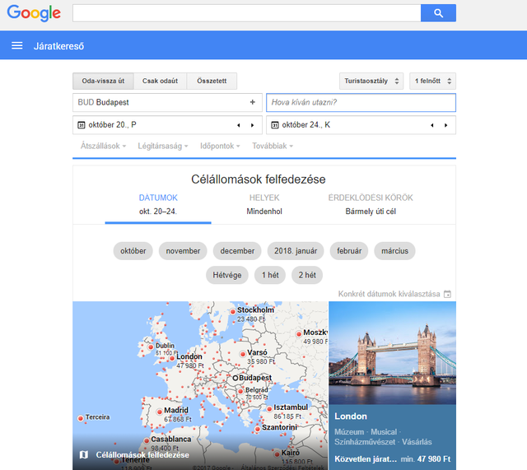This screenshot has width=527, height=470.
Task: Click the Járatkereső header title
Action: pos(58,46)
